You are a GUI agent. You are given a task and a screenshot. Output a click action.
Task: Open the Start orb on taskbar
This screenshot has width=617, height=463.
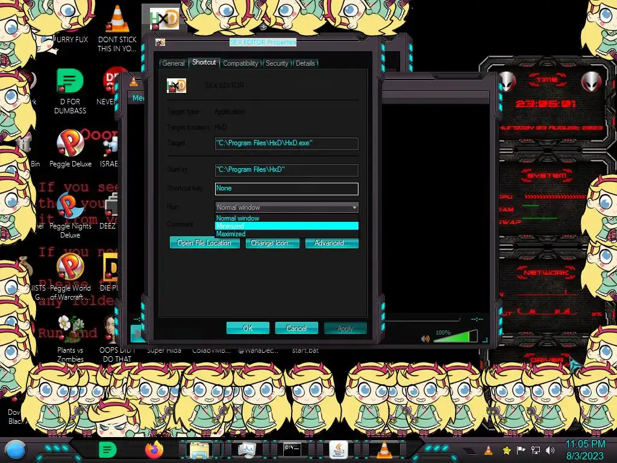pos(15,450)
